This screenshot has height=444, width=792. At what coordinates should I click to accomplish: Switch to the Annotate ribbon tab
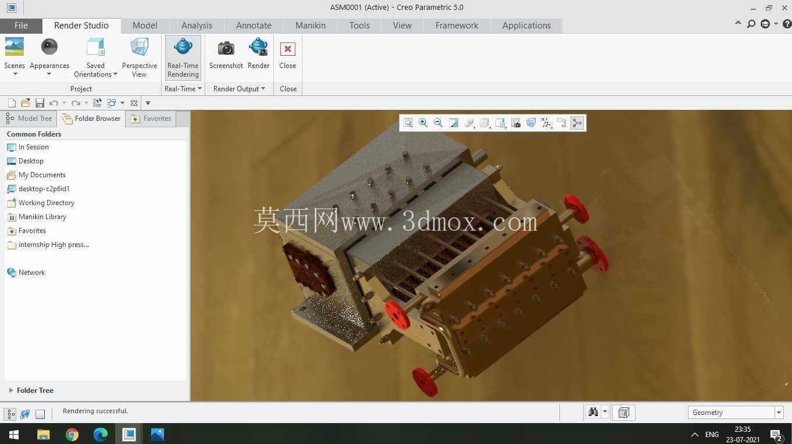point(254,26)
